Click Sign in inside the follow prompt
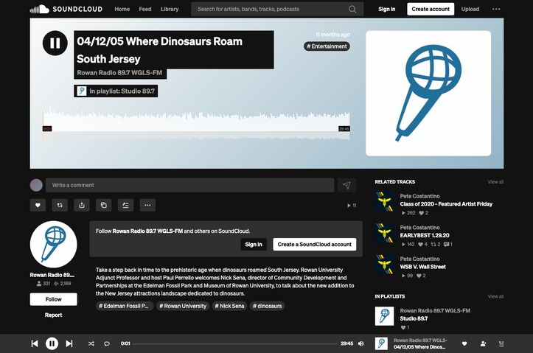This screenshot has height=353, width=533. pos(254,244)
